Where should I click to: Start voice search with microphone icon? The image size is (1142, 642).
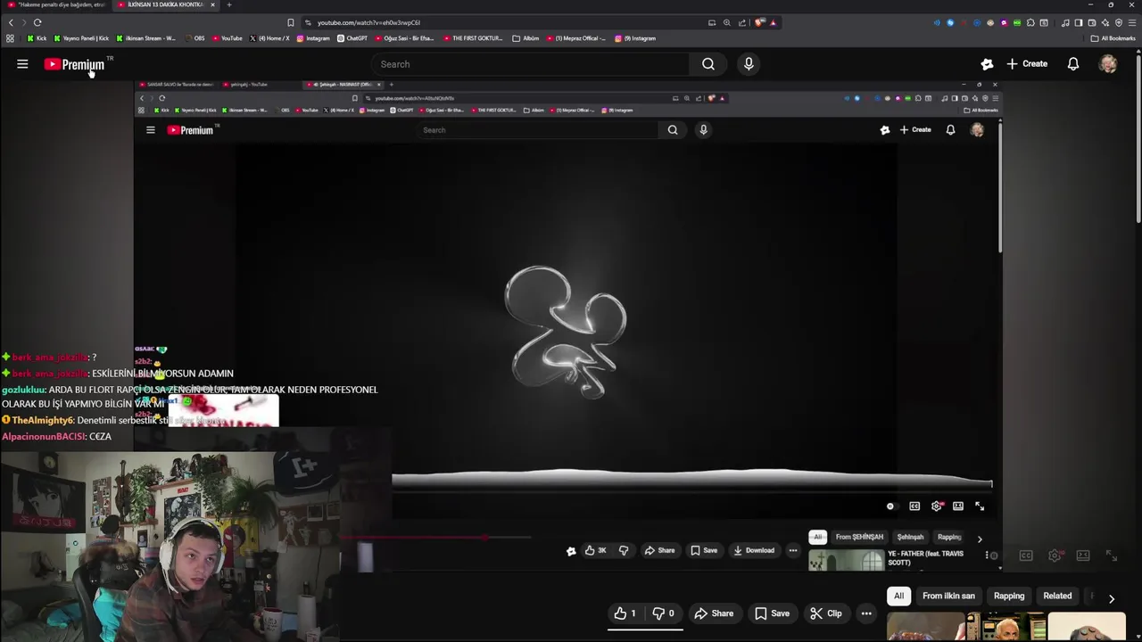tap(749, 64)
